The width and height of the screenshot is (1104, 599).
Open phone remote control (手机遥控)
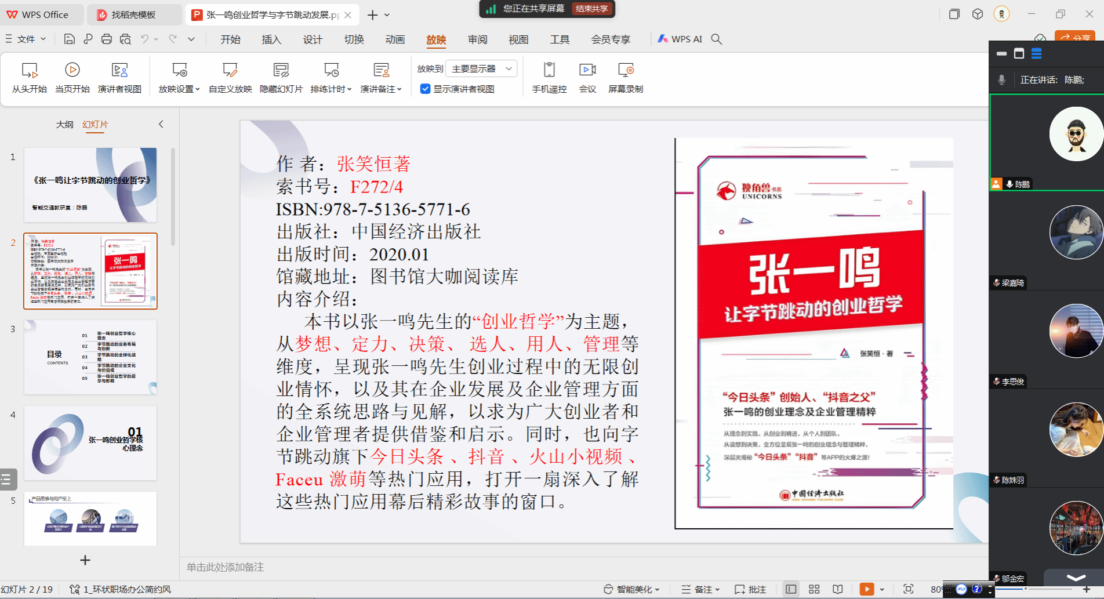[549, 78]
